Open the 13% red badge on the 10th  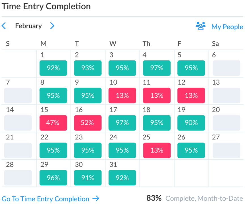point(122,95)
